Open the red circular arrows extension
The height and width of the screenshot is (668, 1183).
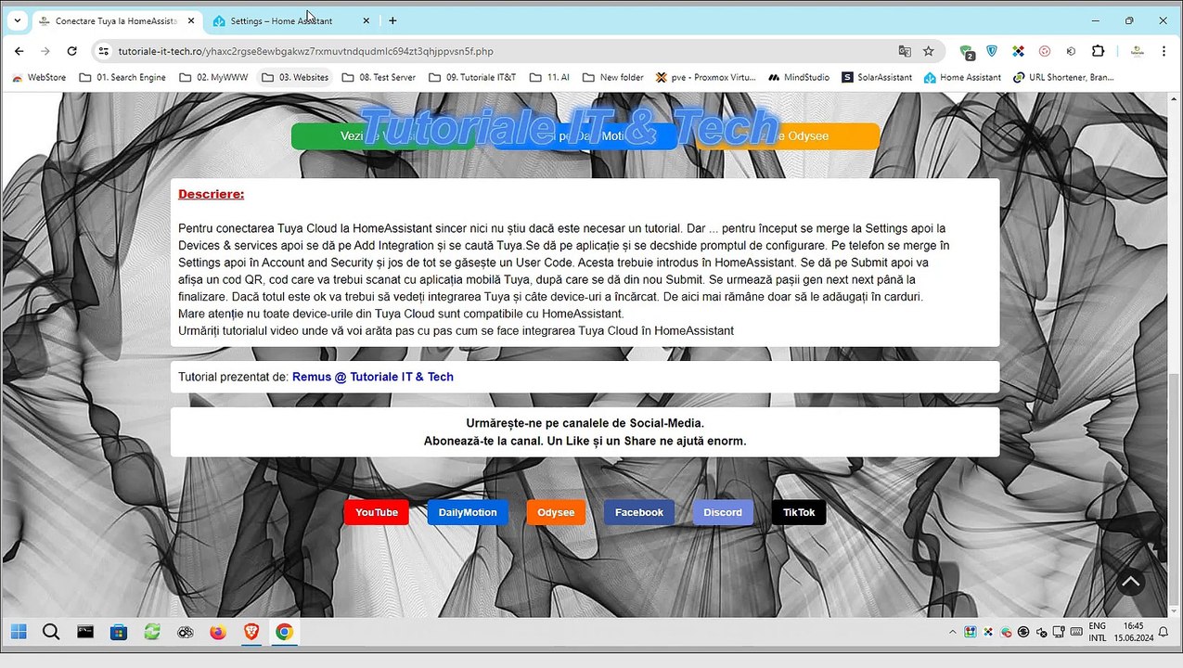click(1045, 51)
